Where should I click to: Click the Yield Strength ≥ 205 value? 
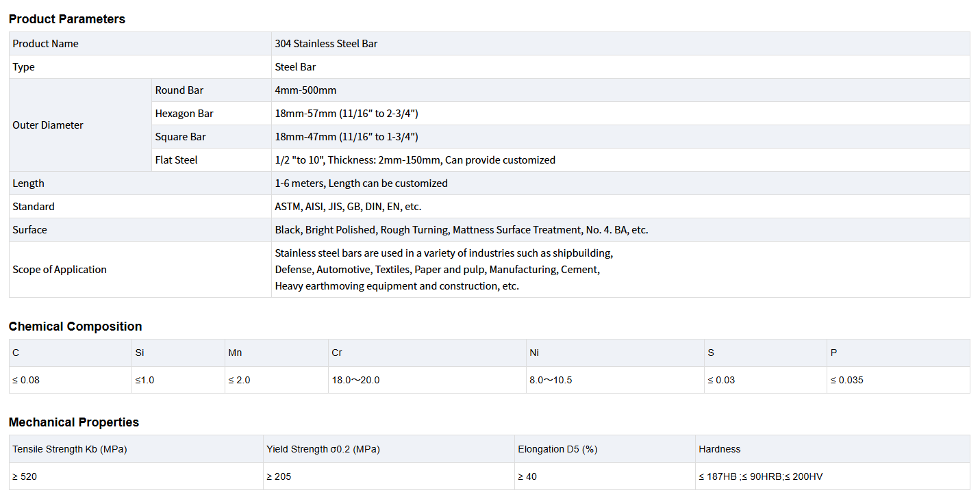279,476
